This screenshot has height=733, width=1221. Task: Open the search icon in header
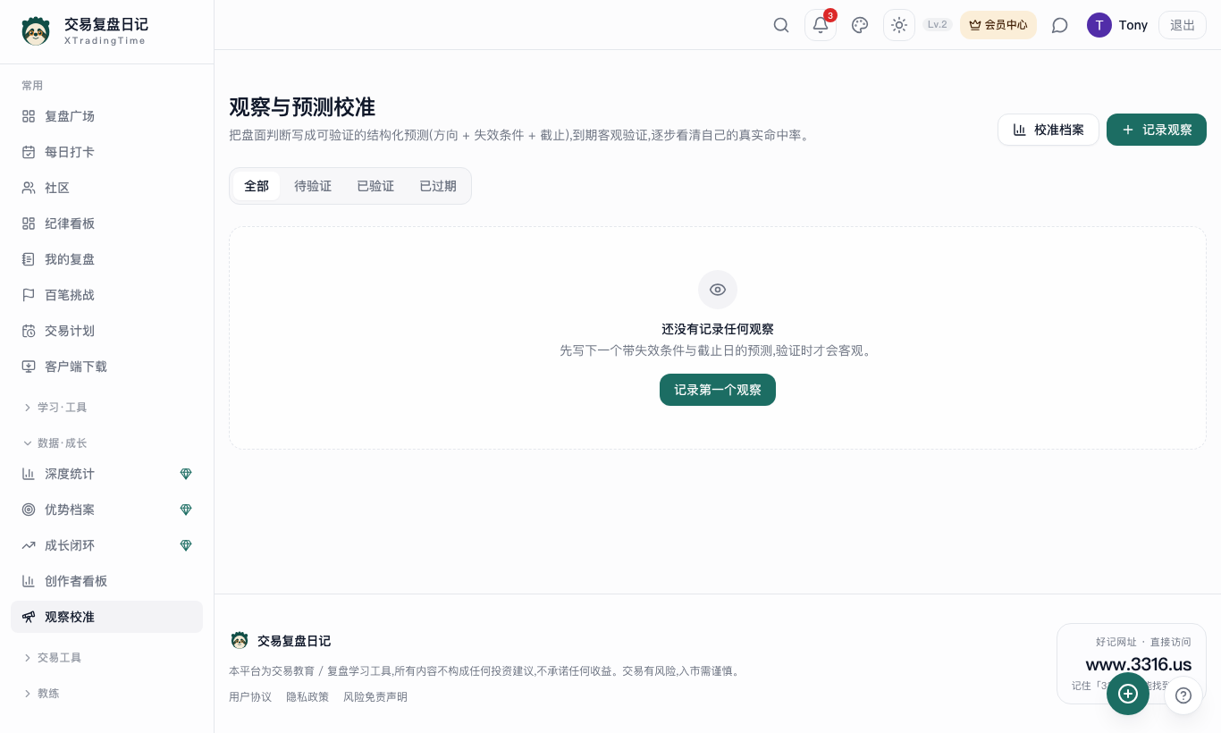coord(781,25)
